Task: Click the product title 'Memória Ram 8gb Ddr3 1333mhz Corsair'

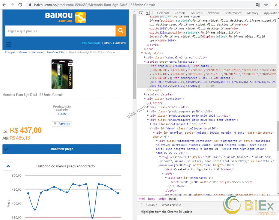Action: coord(33,95)
